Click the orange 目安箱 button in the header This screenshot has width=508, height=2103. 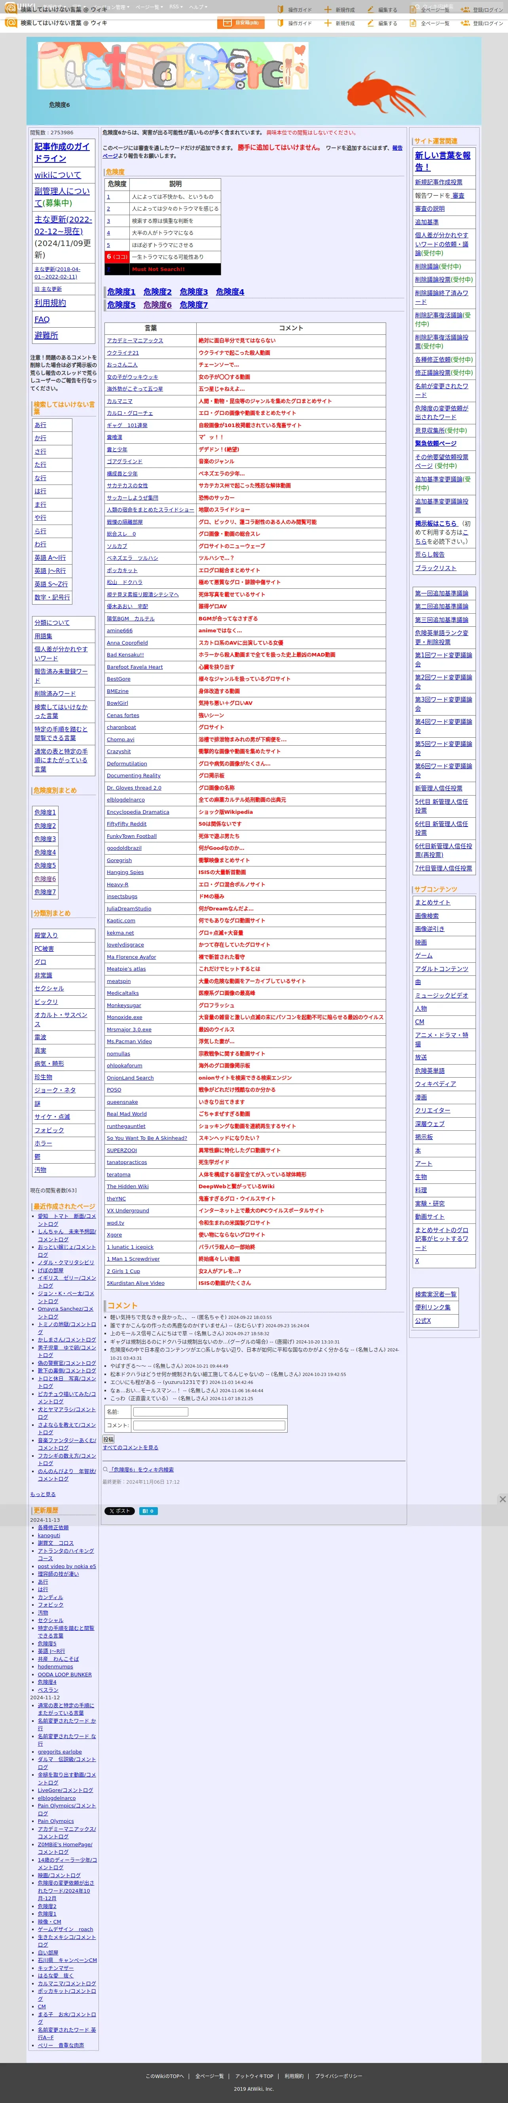(241, 23)
